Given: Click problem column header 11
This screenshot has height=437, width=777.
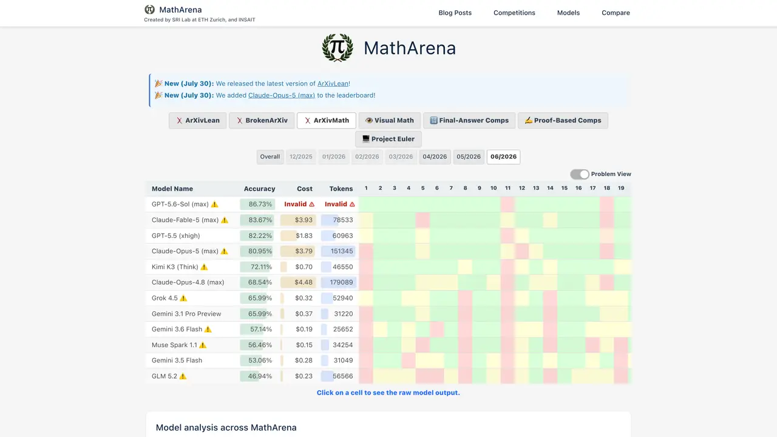Looking at the screenshot, I should pyautogui.click(x=507, y=188).
